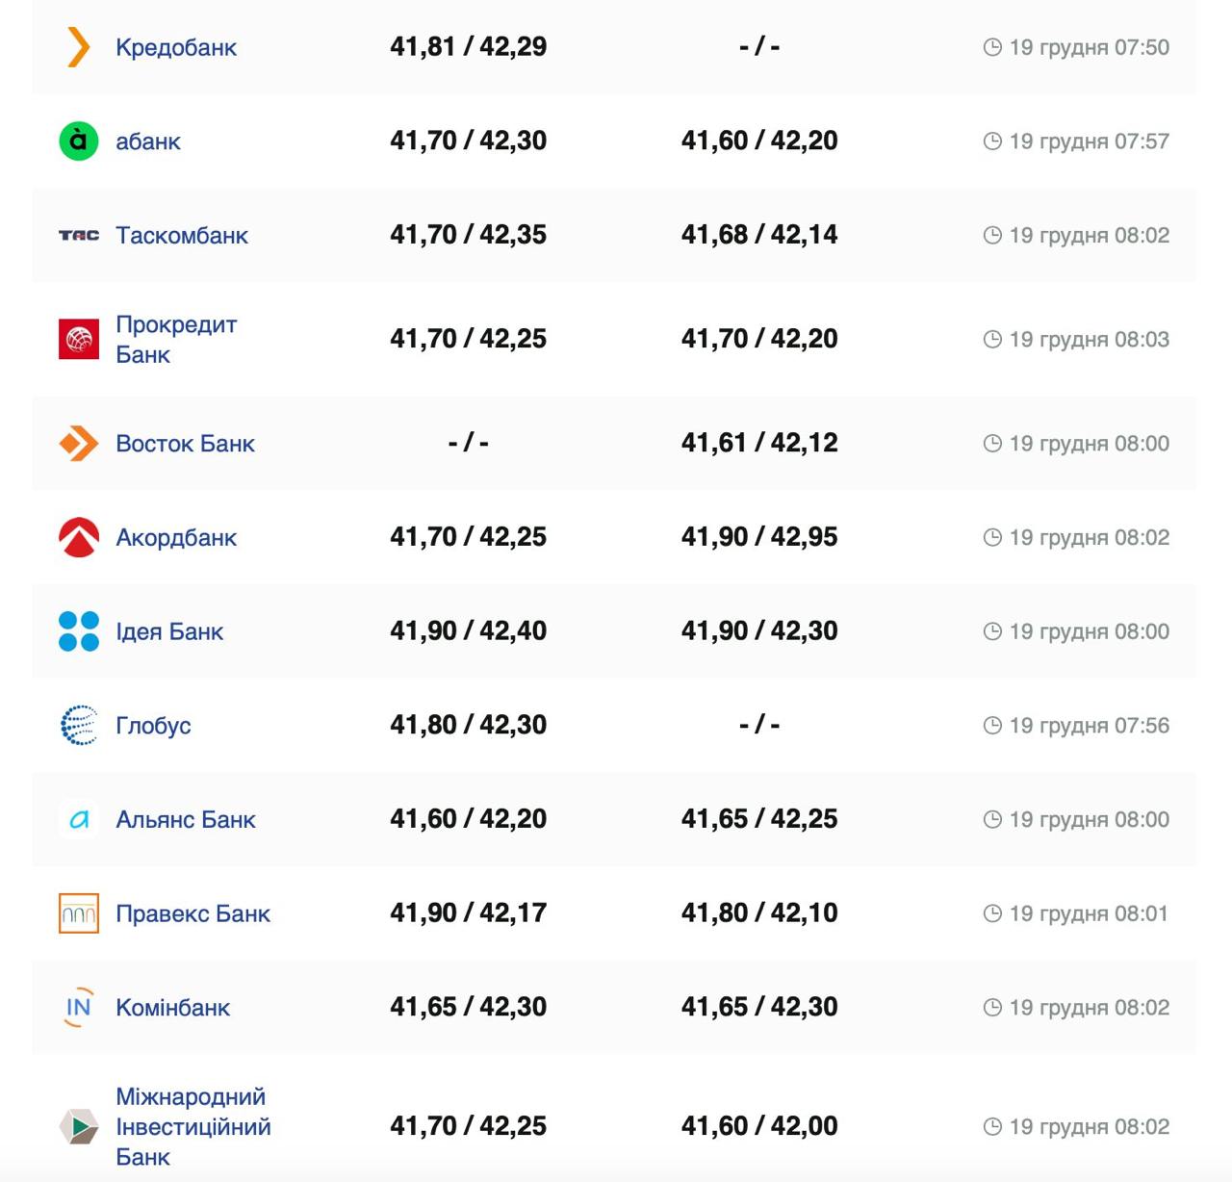Open the Прокредит Банк link
The height and width of the screenshot is (1182, 1232).
[176, 339]
